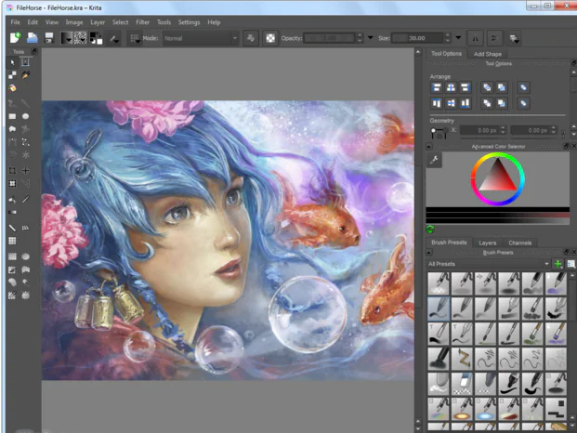Select the color picker tool in the toolbox
Image resolution: width=577 pixels, height=433 pixels.
[x=25, y=200]
